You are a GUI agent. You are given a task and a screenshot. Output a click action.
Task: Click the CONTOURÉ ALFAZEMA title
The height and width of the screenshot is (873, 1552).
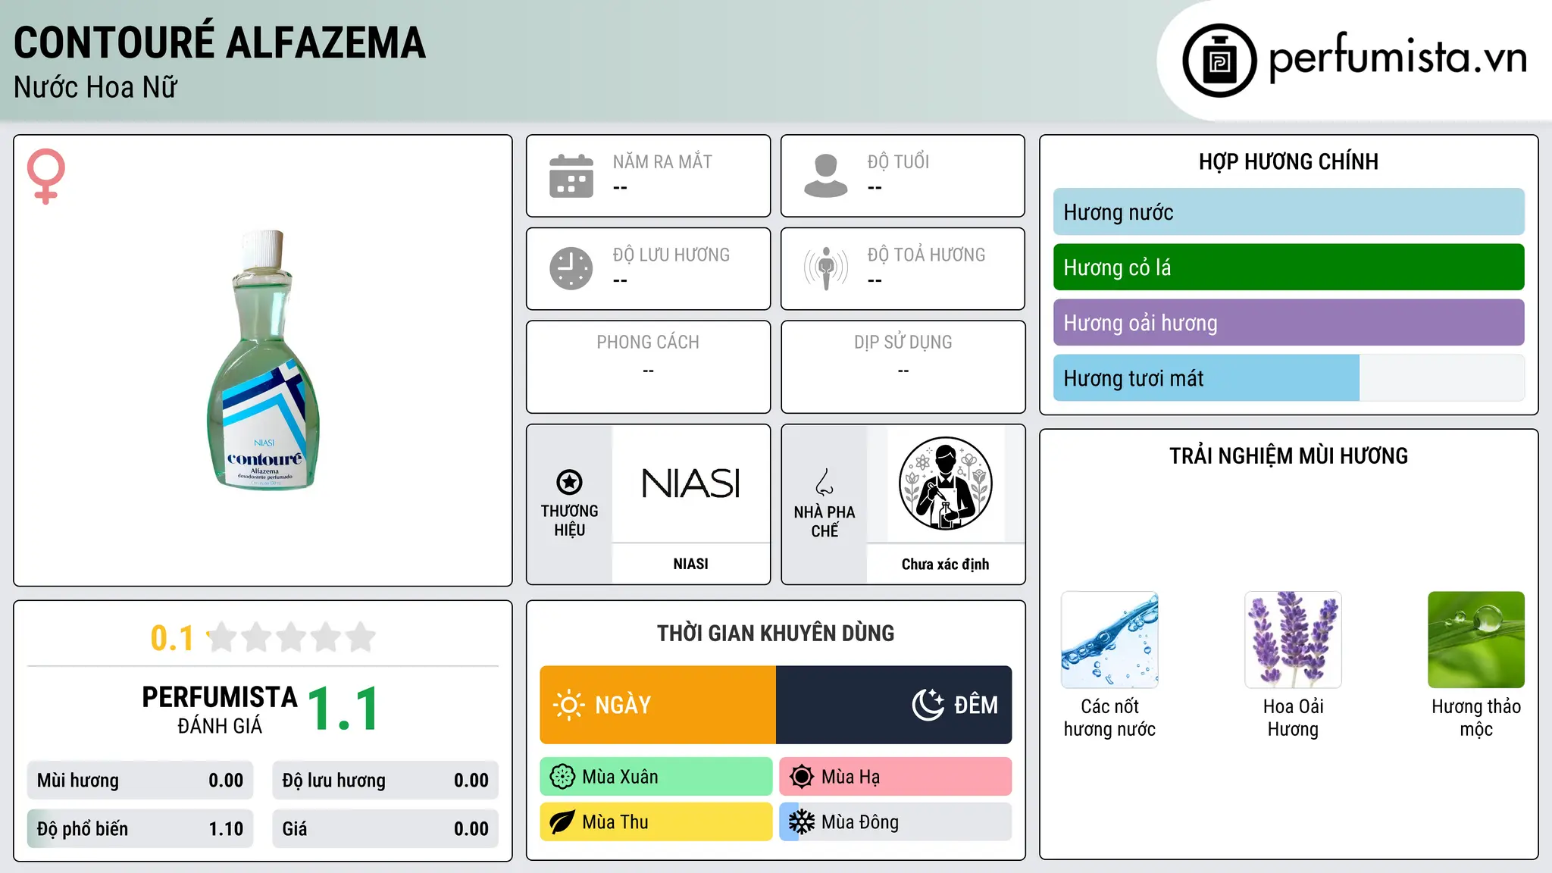coord(220,42)
